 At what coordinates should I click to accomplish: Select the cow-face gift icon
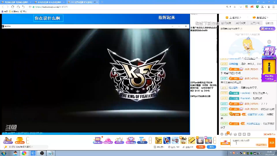click(x=184, y=140)
